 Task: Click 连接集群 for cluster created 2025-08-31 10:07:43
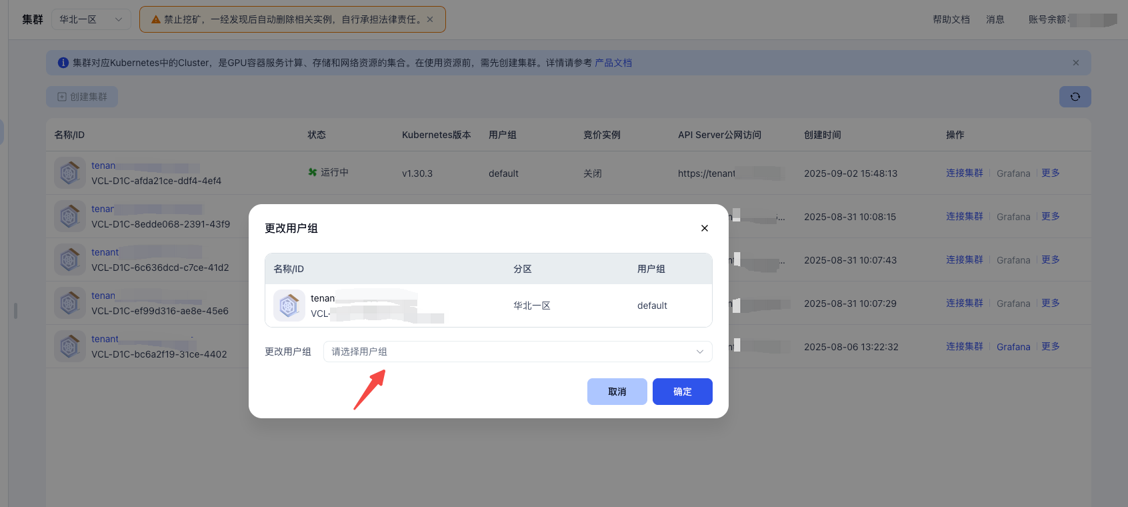(965, 260)
